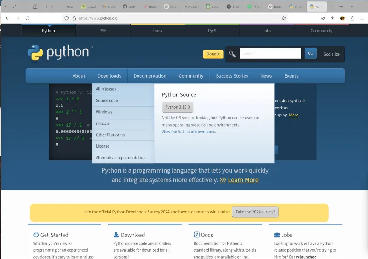368x259 pixels.
Task: Switch to the PyPI top tab
Action: click(x=212, y=30)
